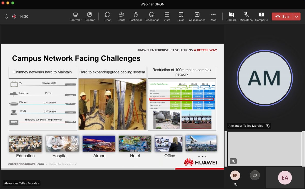305x189 pixels.
Task: Open Salas breakout rooms
Action: click(181, 16)
